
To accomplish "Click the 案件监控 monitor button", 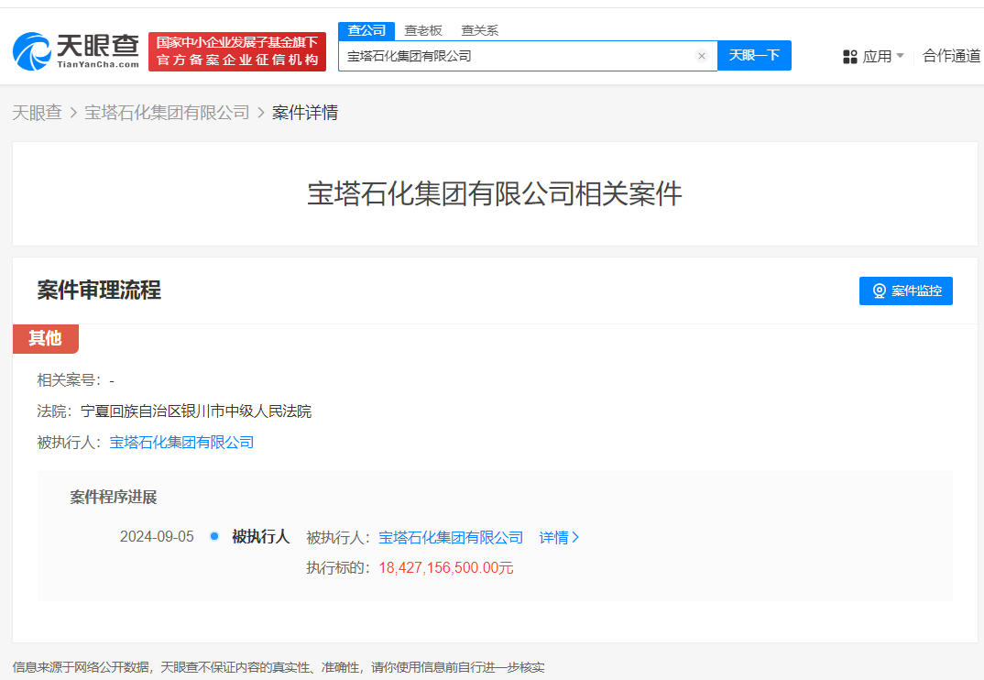I will (x=905, y=291).
